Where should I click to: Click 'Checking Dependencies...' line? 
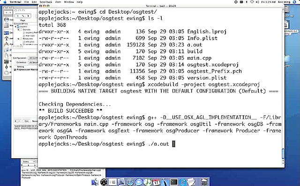click(x=75, y=104)
